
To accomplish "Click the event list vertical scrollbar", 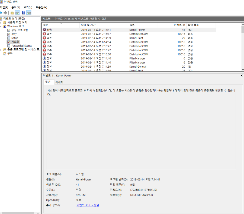I will tap(242, 49).
